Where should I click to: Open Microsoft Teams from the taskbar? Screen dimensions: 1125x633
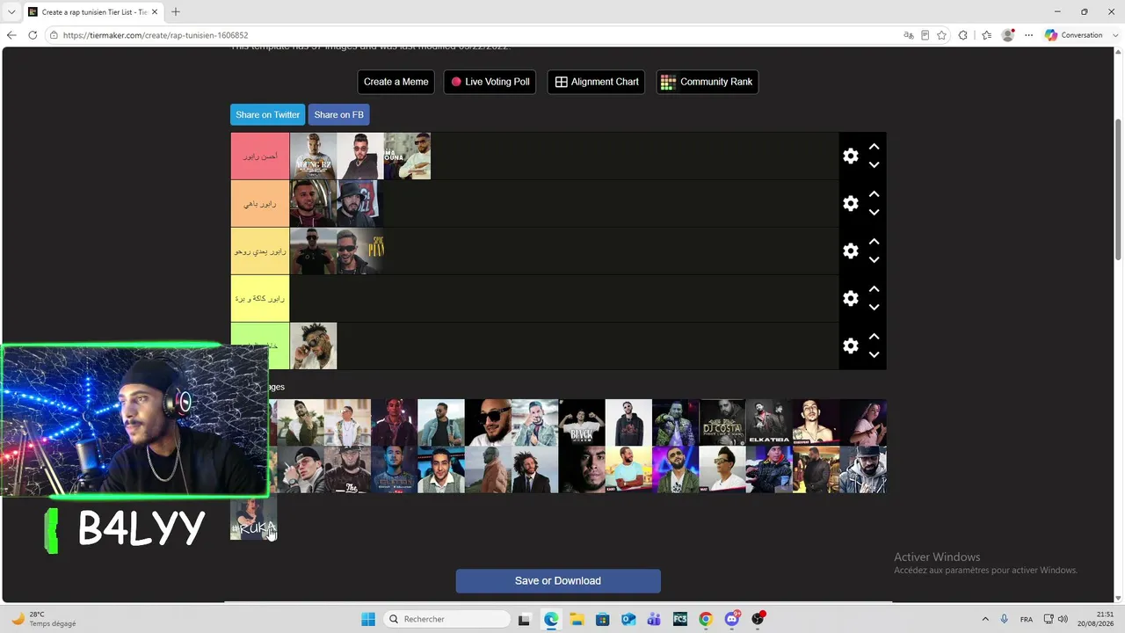coord(654,619)
